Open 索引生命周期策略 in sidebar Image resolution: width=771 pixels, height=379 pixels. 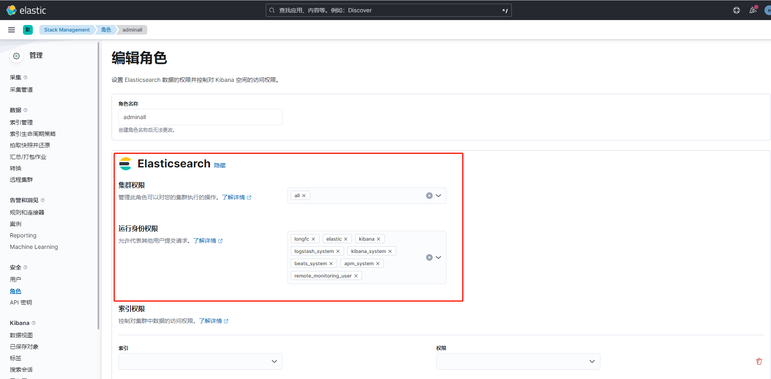click(x=33, y=134)
